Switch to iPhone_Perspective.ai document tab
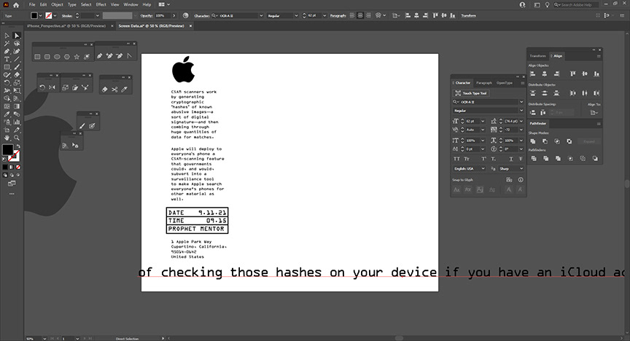This screenshot has width=630, height=341. 66,26
